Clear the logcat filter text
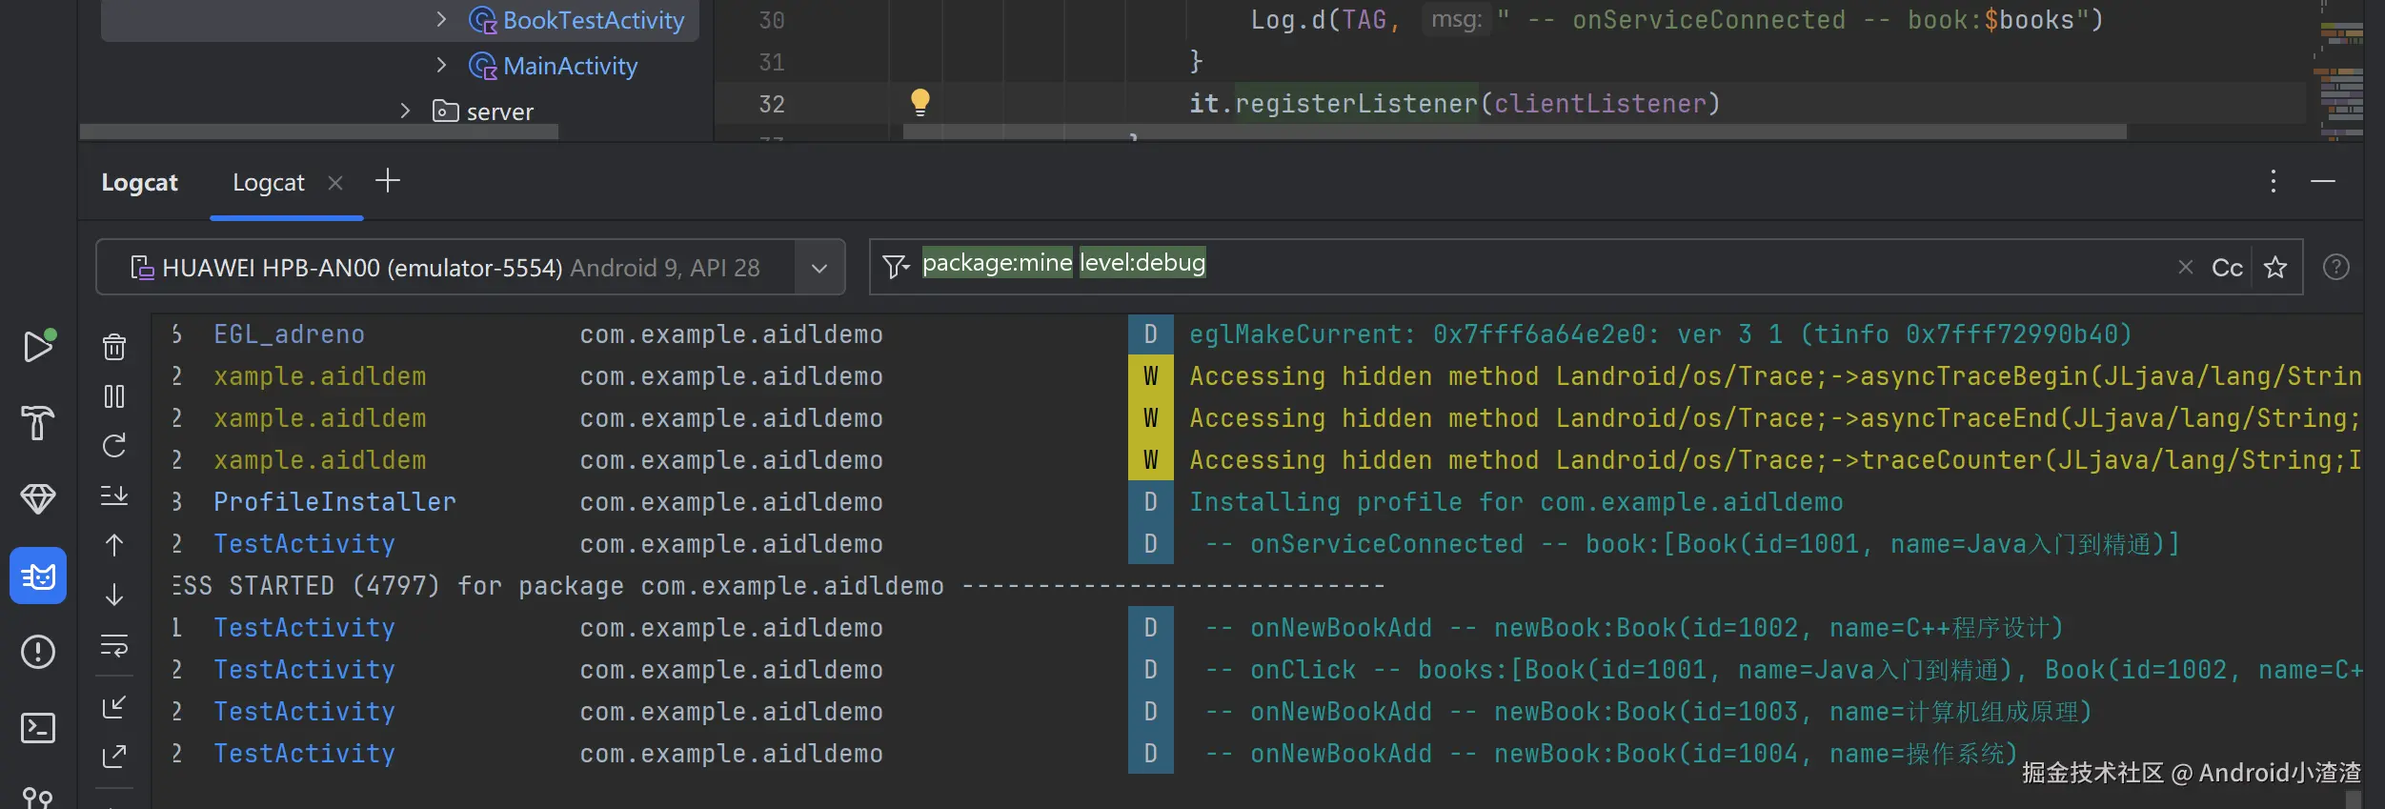This screenshot has height=809, width=2385. tap(2186, 268)
